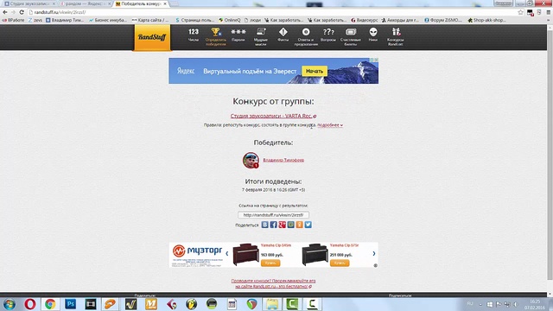Screen dimensions: 553x311
Task: Switch to the Студия звукозаписи tab
Action: coord(29,3)
